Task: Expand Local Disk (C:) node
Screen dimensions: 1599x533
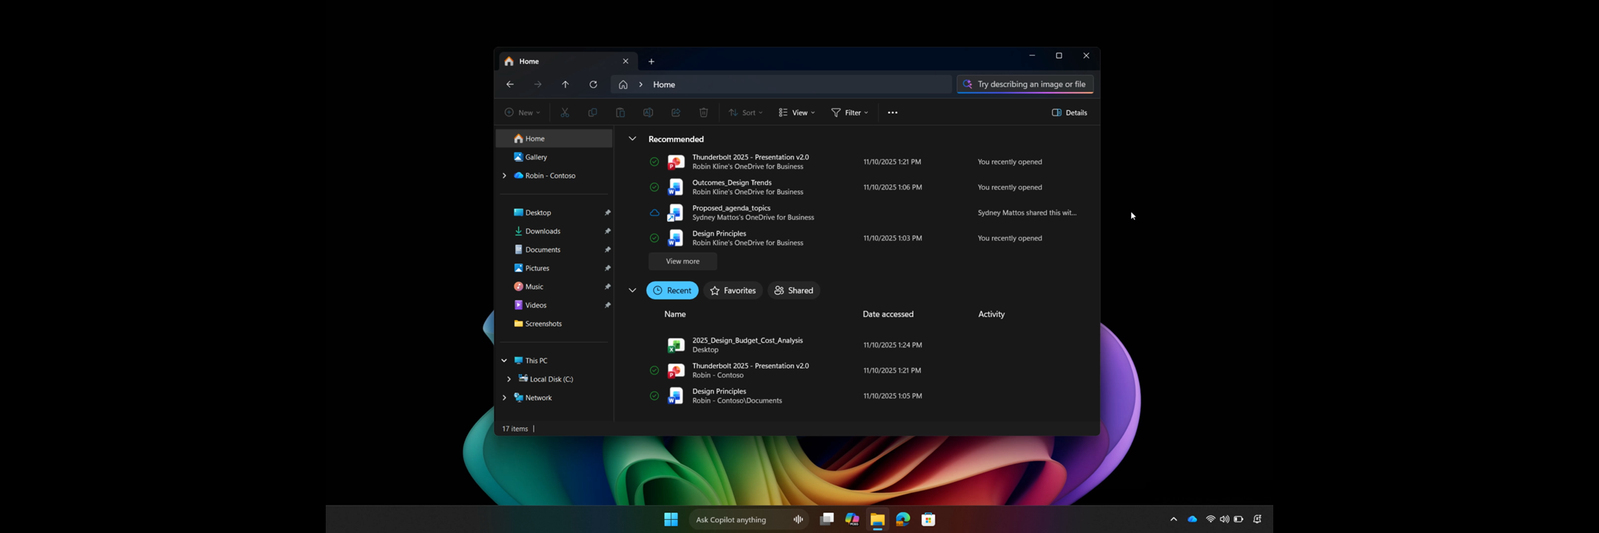Action: [x=509, y=379]
